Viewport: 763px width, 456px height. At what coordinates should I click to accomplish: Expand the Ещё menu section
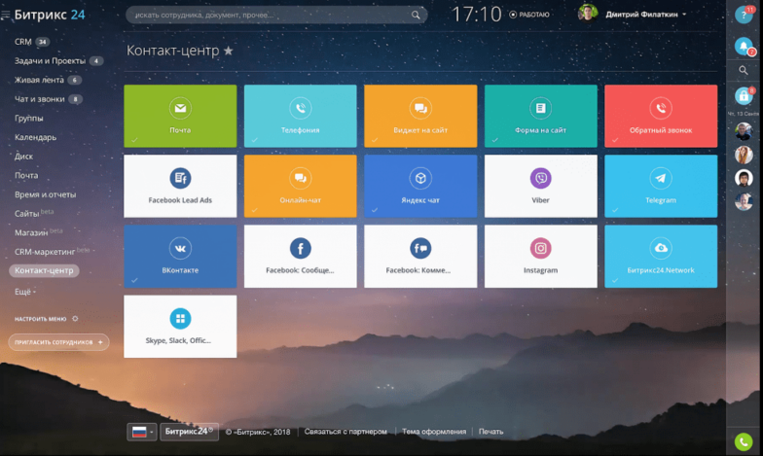[x=25, y=292]
